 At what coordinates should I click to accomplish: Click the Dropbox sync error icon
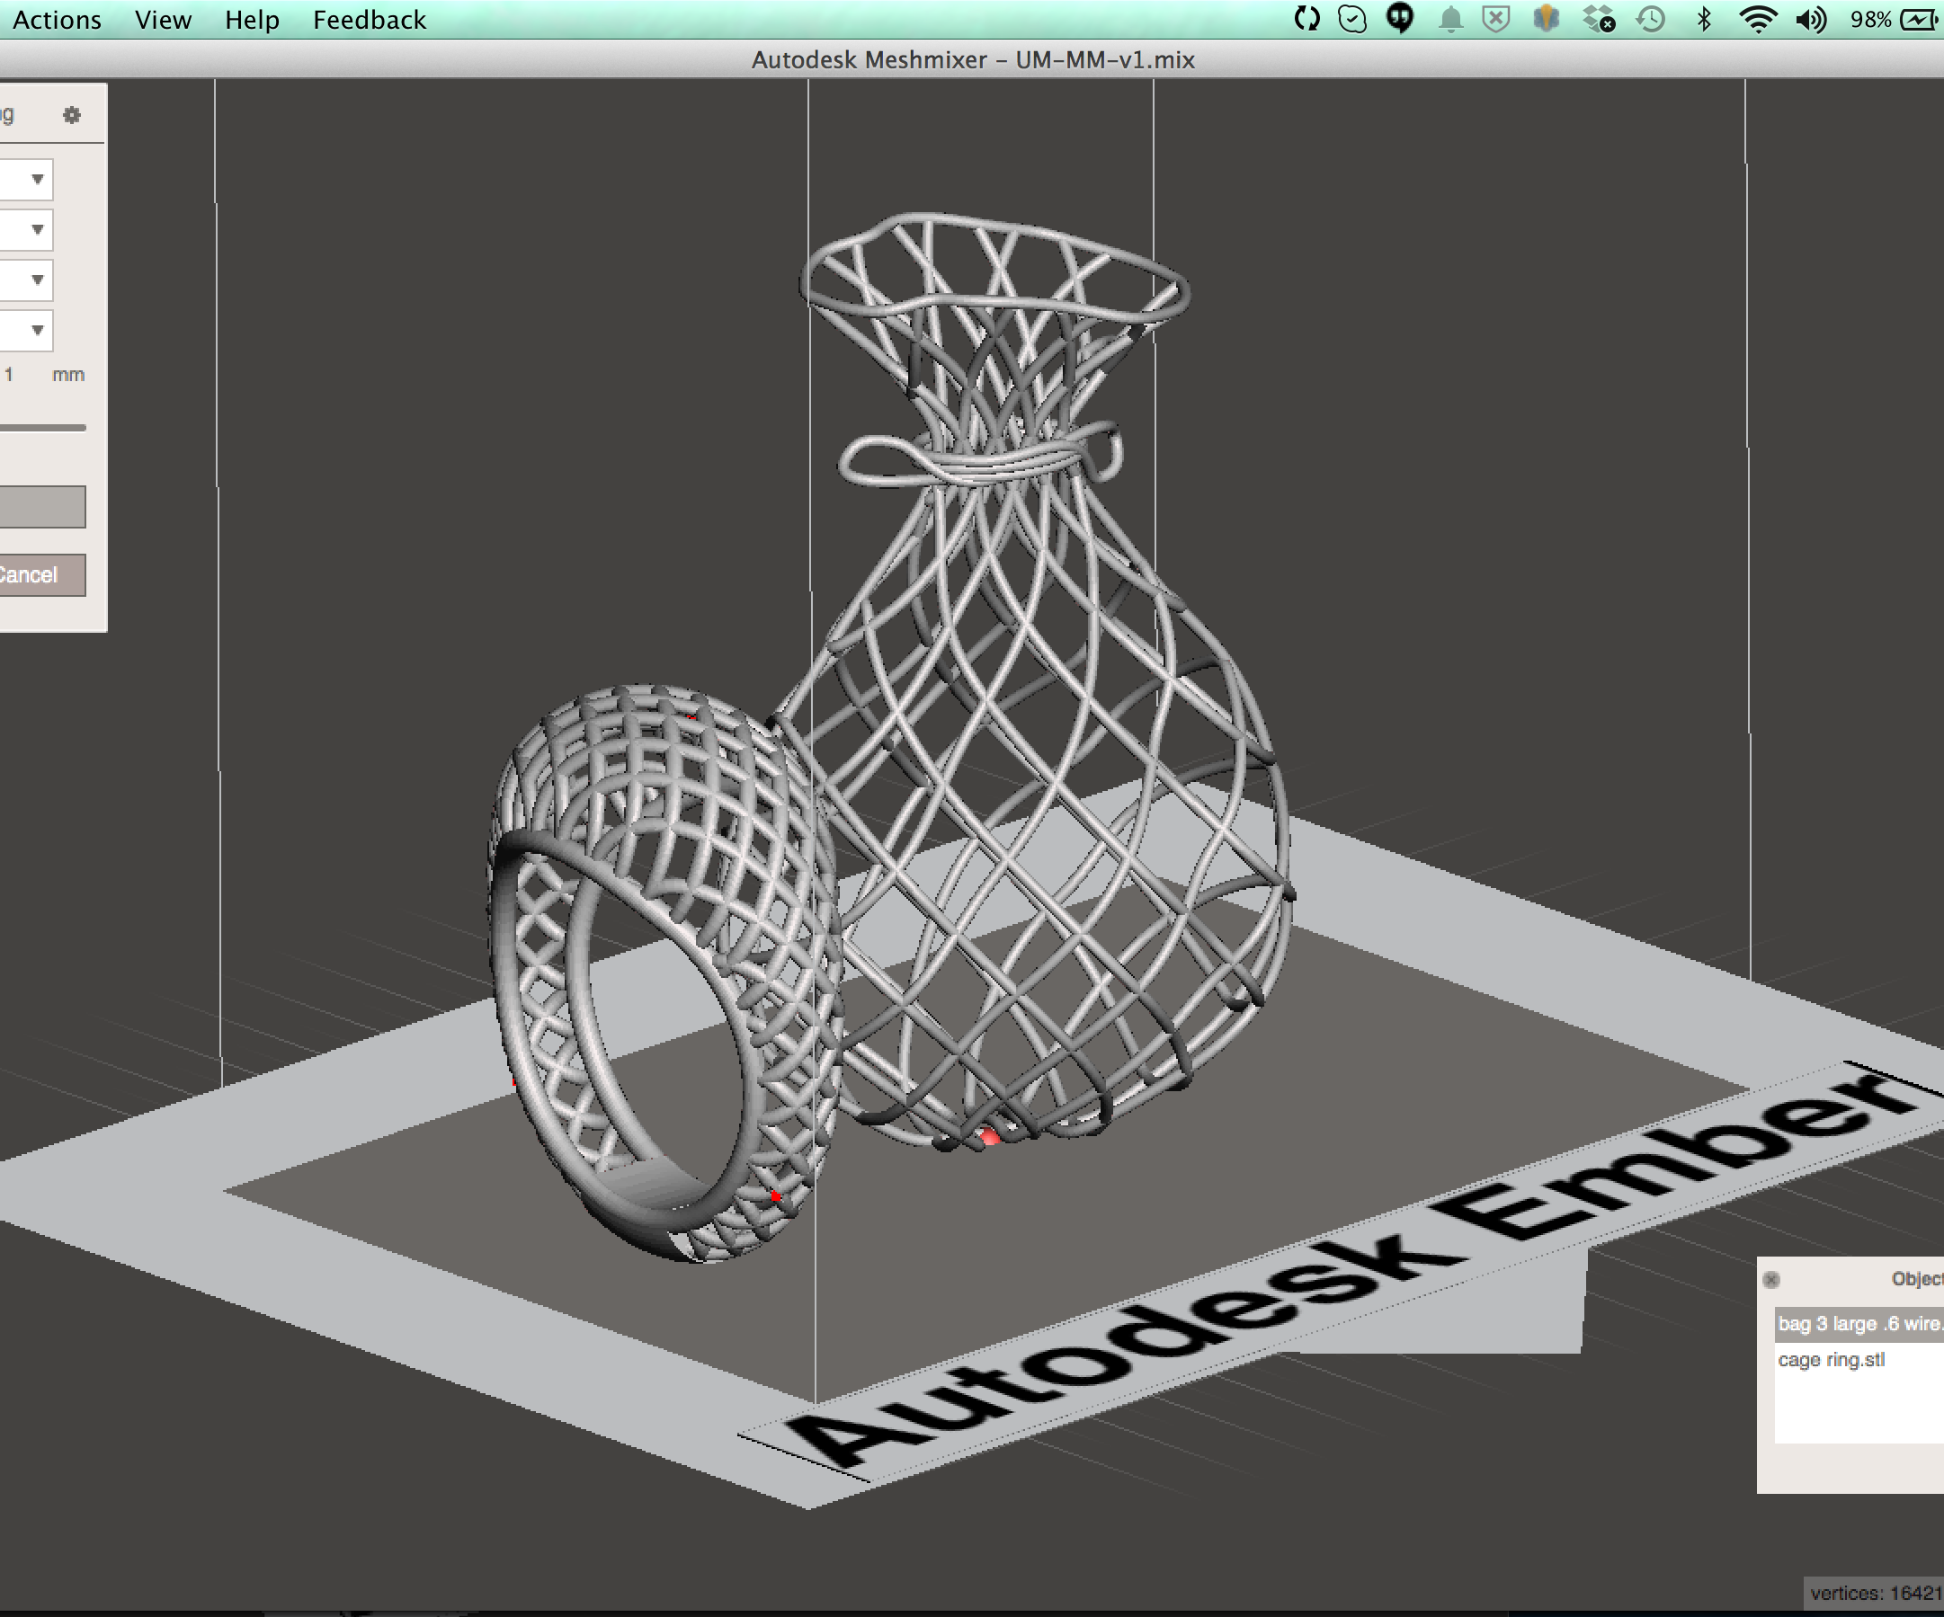1597,18
